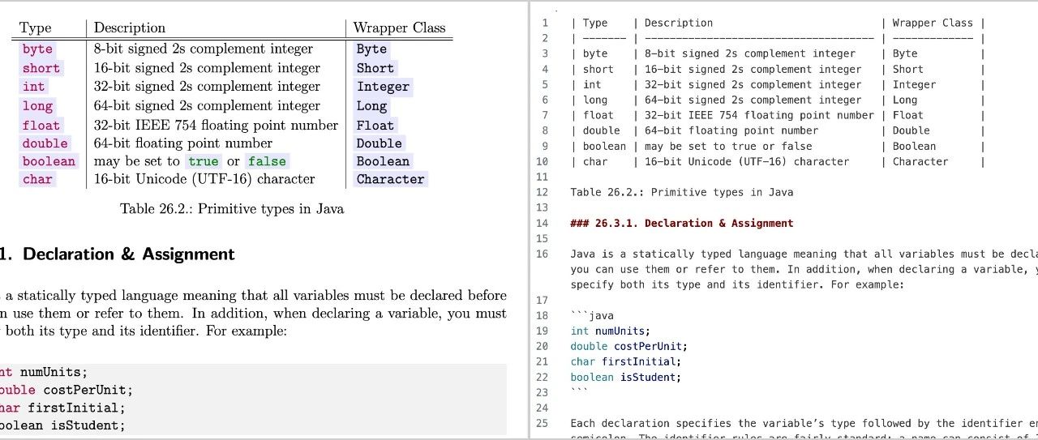Viewport: 1038px width, 440px height.
Task: Click 'short' keyword in rendered table
Action: coord(41,68)
